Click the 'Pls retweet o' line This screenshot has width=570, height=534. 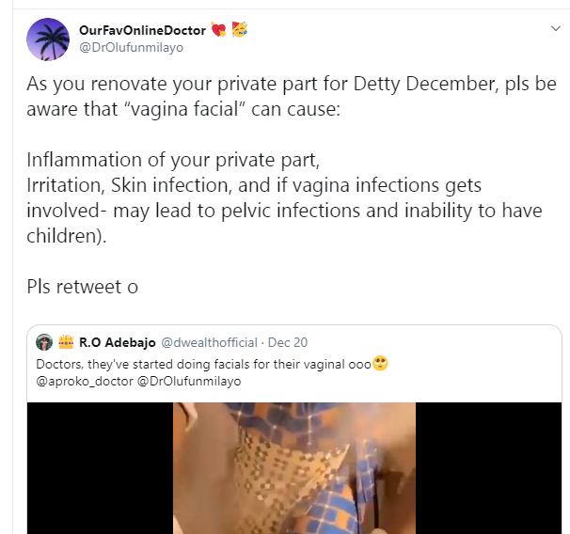coord(83,287)
